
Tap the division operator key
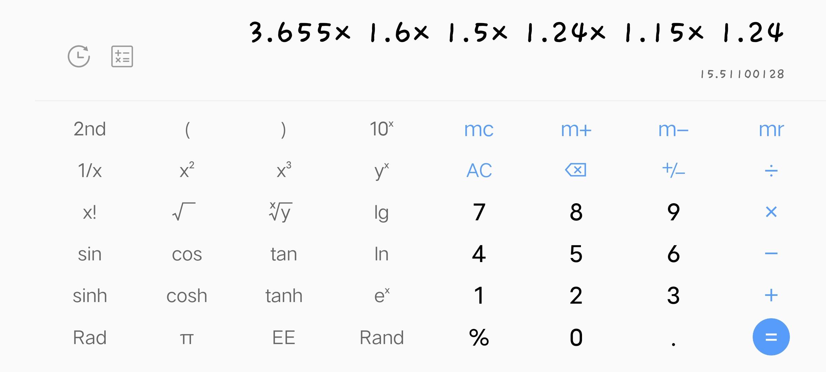771,170
